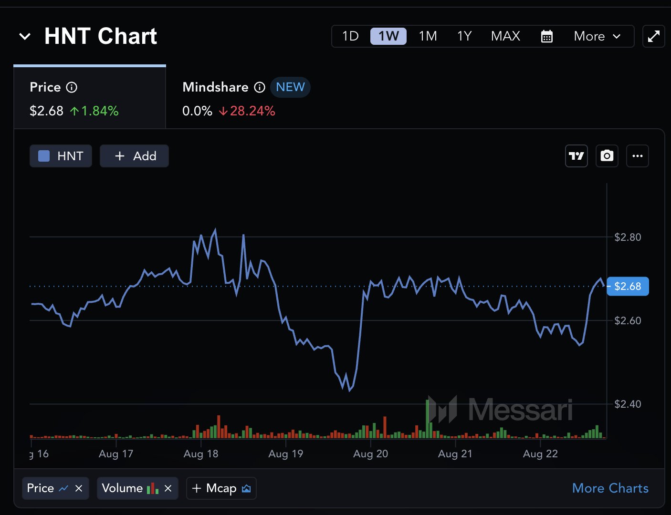Screen dimensions: 671x515
Task: Remove the Price series with X
Action: click(x=79, y=488)
